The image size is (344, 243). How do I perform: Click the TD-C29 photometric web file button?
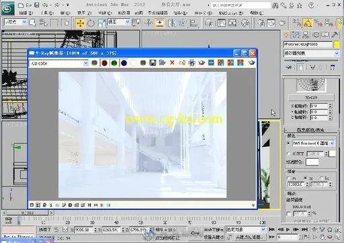point(311,98)
